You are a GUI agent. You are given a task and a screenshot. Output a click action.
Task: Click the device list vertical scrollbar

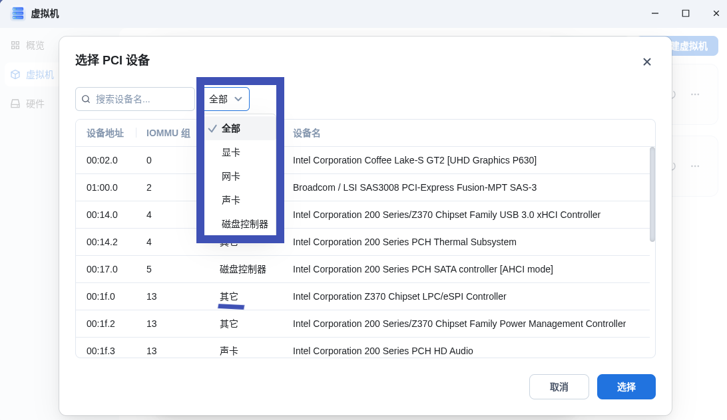[652, 194]
